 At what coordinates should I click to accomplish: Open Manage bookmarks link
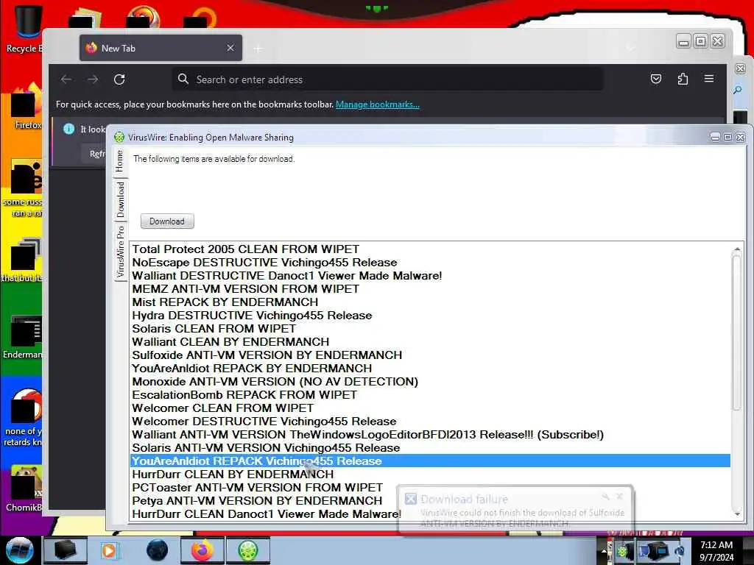378,104
